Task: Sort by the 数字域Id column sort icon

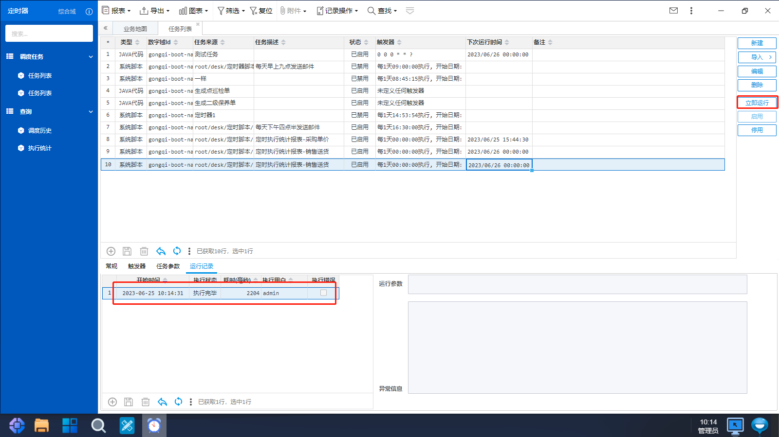Action: [176, 43]
